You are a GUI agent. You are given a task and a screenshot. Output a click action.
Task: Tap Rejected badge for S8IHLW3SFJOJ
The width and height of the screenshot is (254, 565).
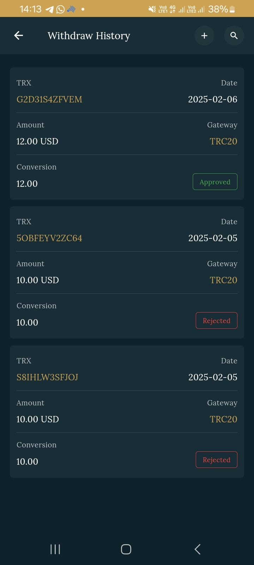point(216,460)
